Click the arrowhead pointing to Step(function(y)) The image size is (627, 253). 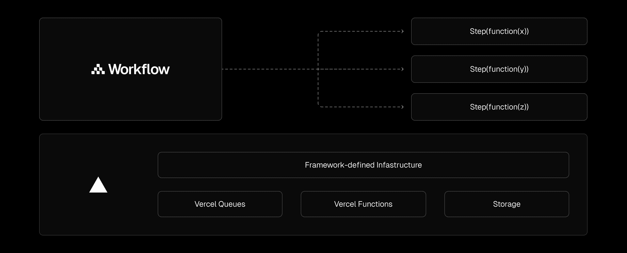[402, 69]
